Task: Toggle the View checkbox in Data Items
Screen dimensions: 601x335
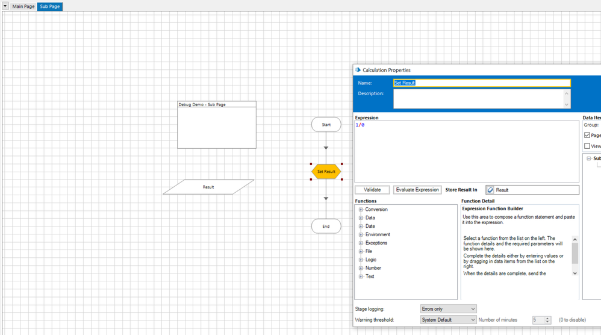Action: (587, 146)
